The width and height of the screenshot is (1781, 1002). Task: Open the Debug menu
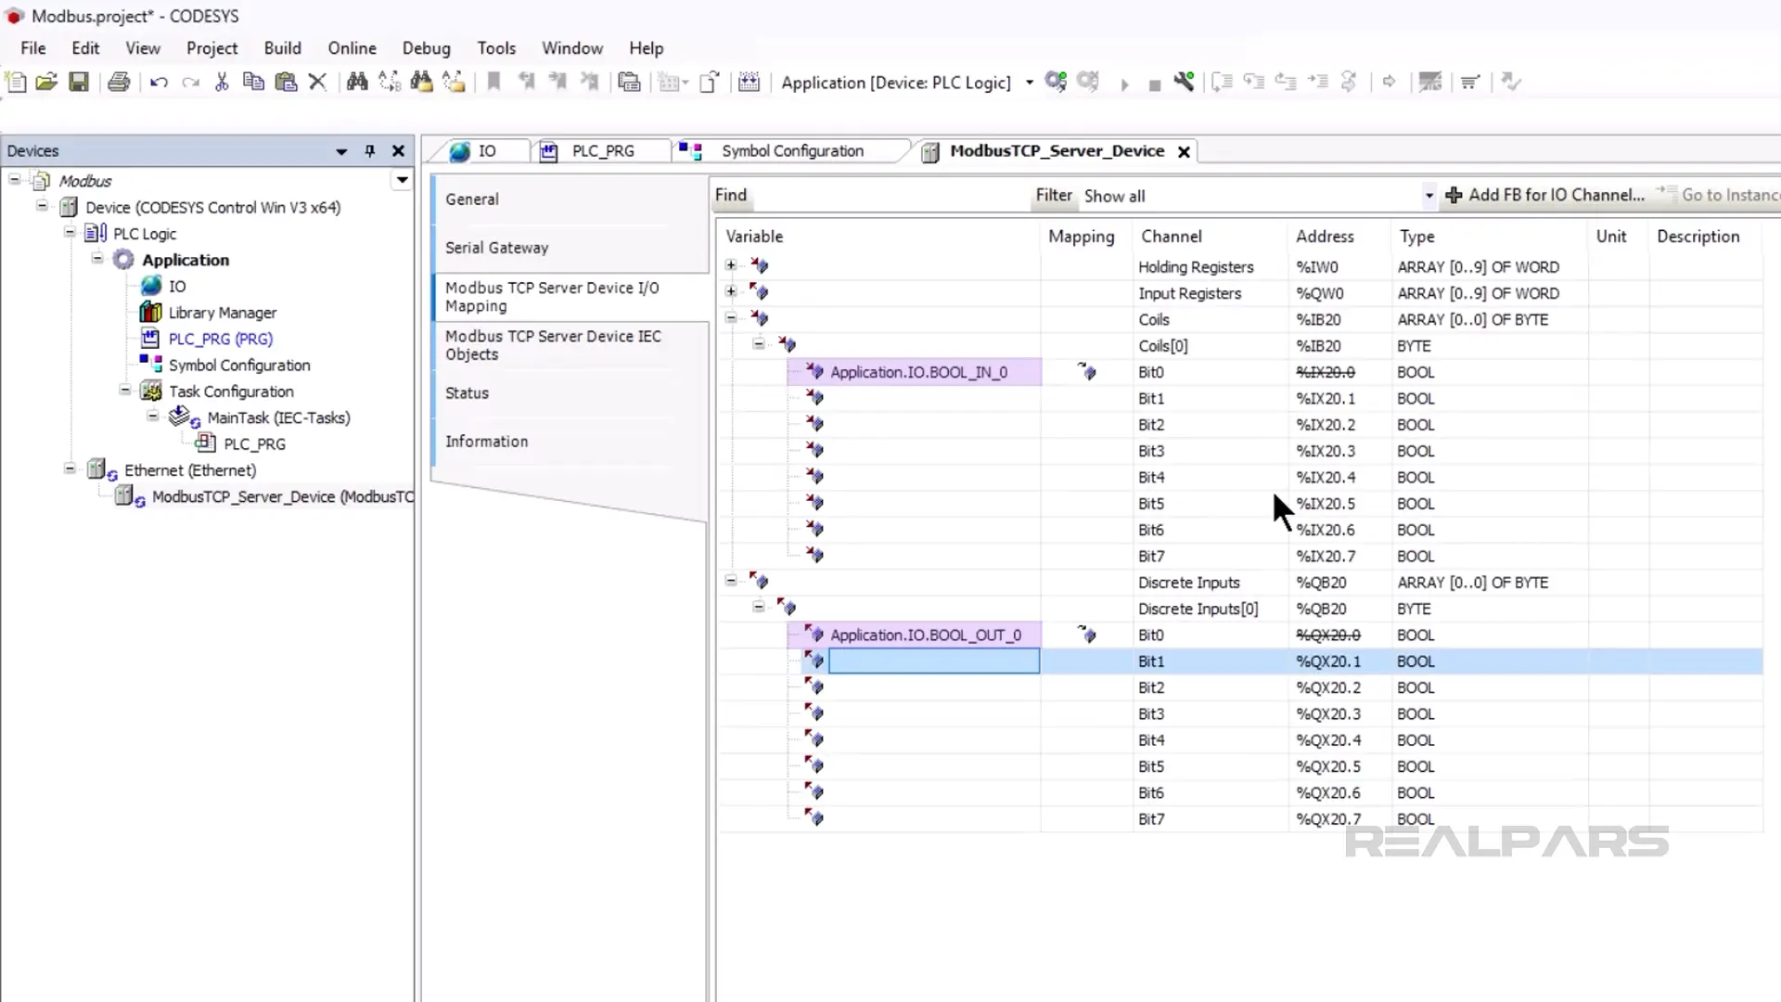tap(426, 48)
